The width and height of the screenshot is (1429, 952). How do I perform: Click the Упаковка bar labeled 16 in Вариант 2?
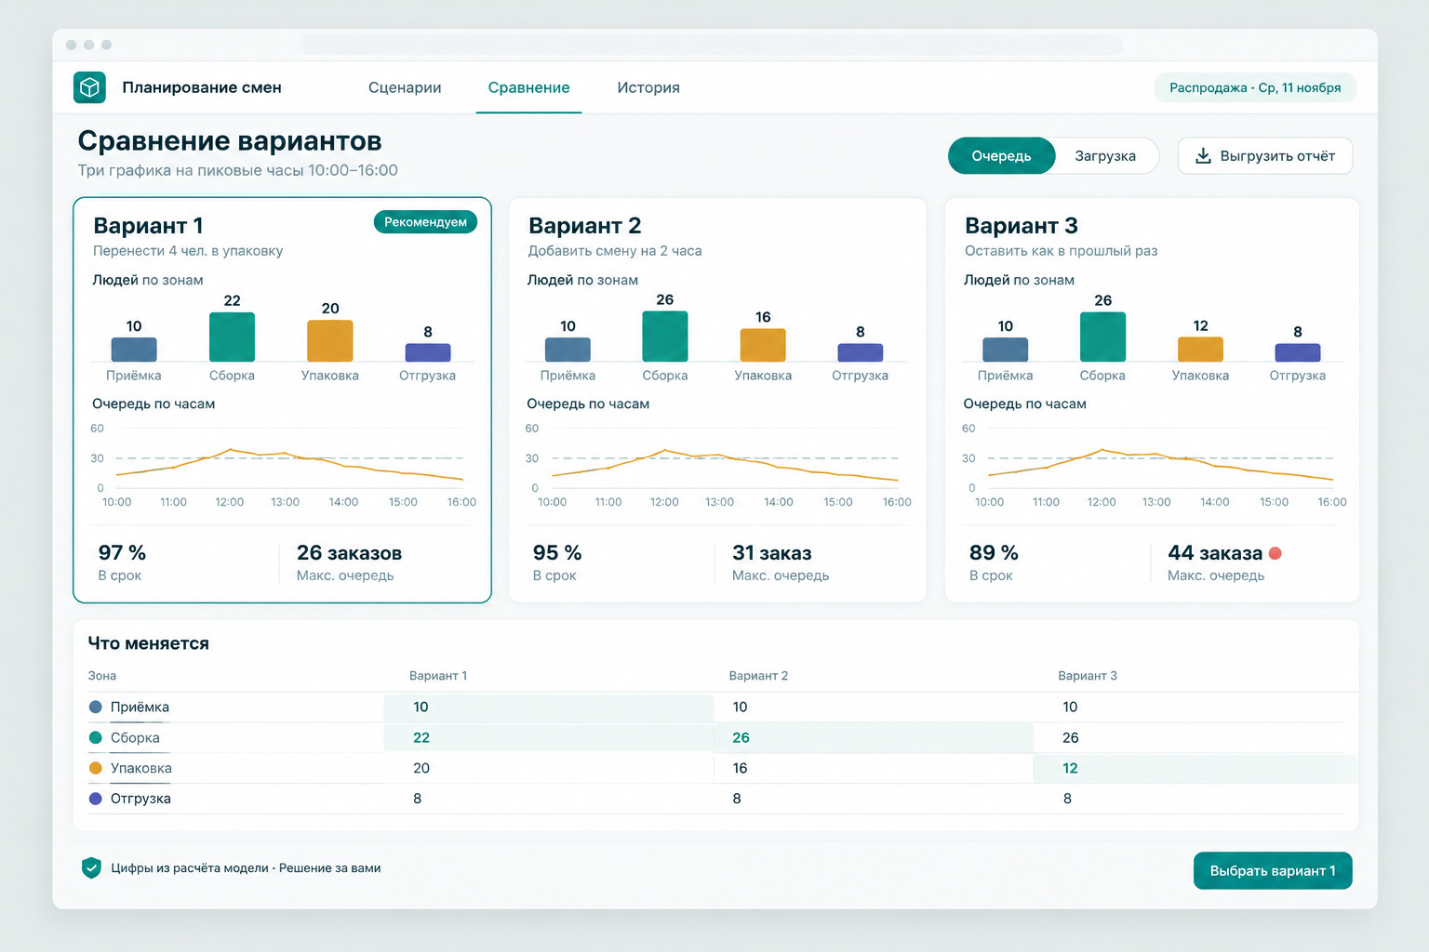click(x=763, y=345)
